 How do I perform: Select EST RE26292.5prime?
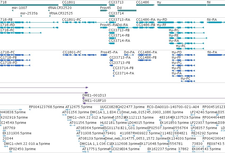coord(198,136)
